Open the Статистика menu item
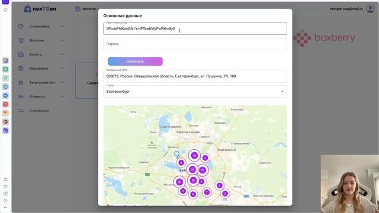 pos(41,26)
